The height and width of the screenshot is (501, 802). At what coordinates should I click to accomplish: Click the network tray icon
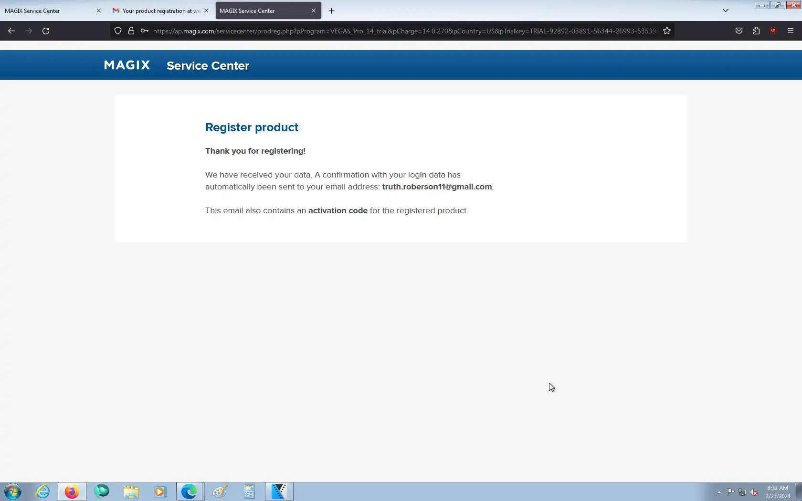pyautogui.click(x=742, y=492)
